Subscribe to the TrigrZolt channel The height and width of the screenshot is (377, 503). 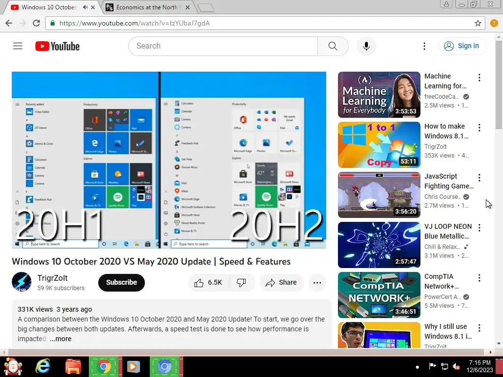pos(122,282)
